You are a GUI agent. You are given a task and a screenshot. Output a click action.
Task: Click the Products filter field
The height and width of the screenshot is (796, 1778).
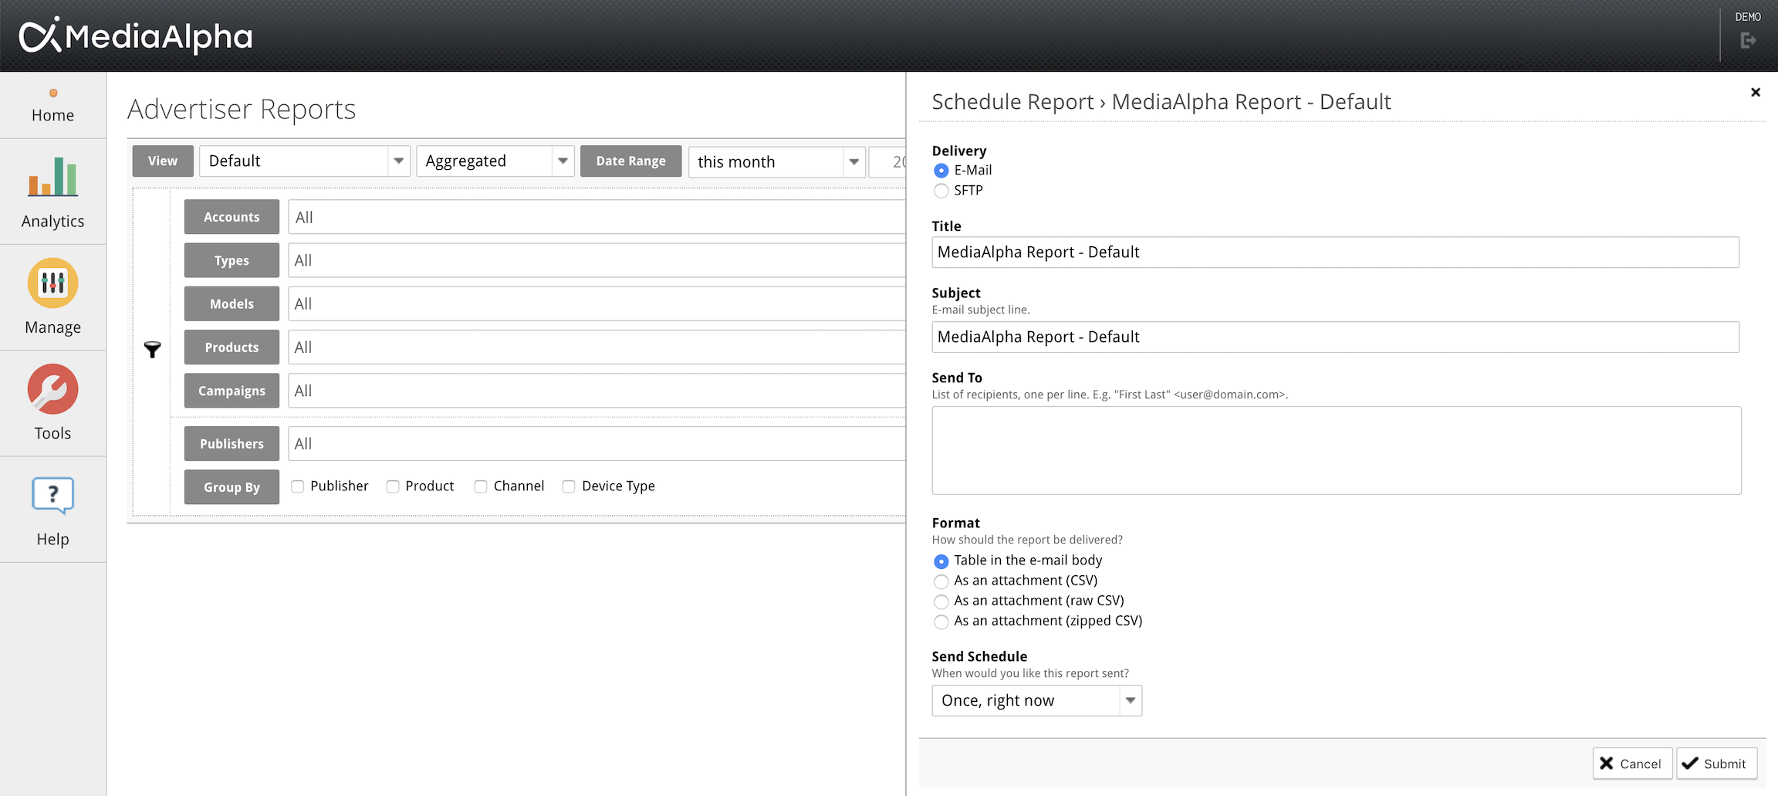pyautogui.click(x=597, y=347)
